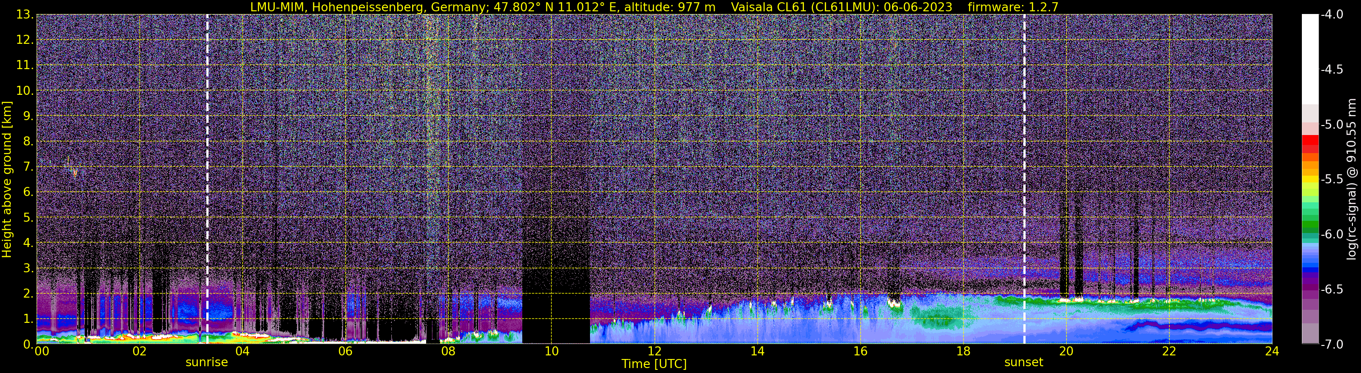Click the height axis tick '13.'

point(25,14)
